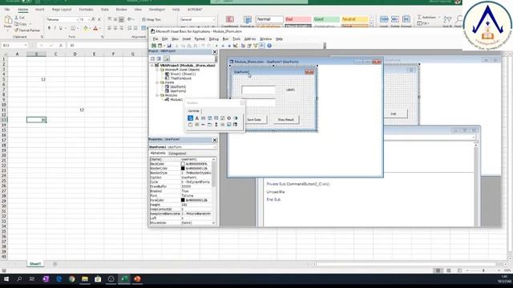The height and width of the screenshot is (288, 513).
Task: Click the BackColor swatch in Properties
Action: click(x=183, y=164)
